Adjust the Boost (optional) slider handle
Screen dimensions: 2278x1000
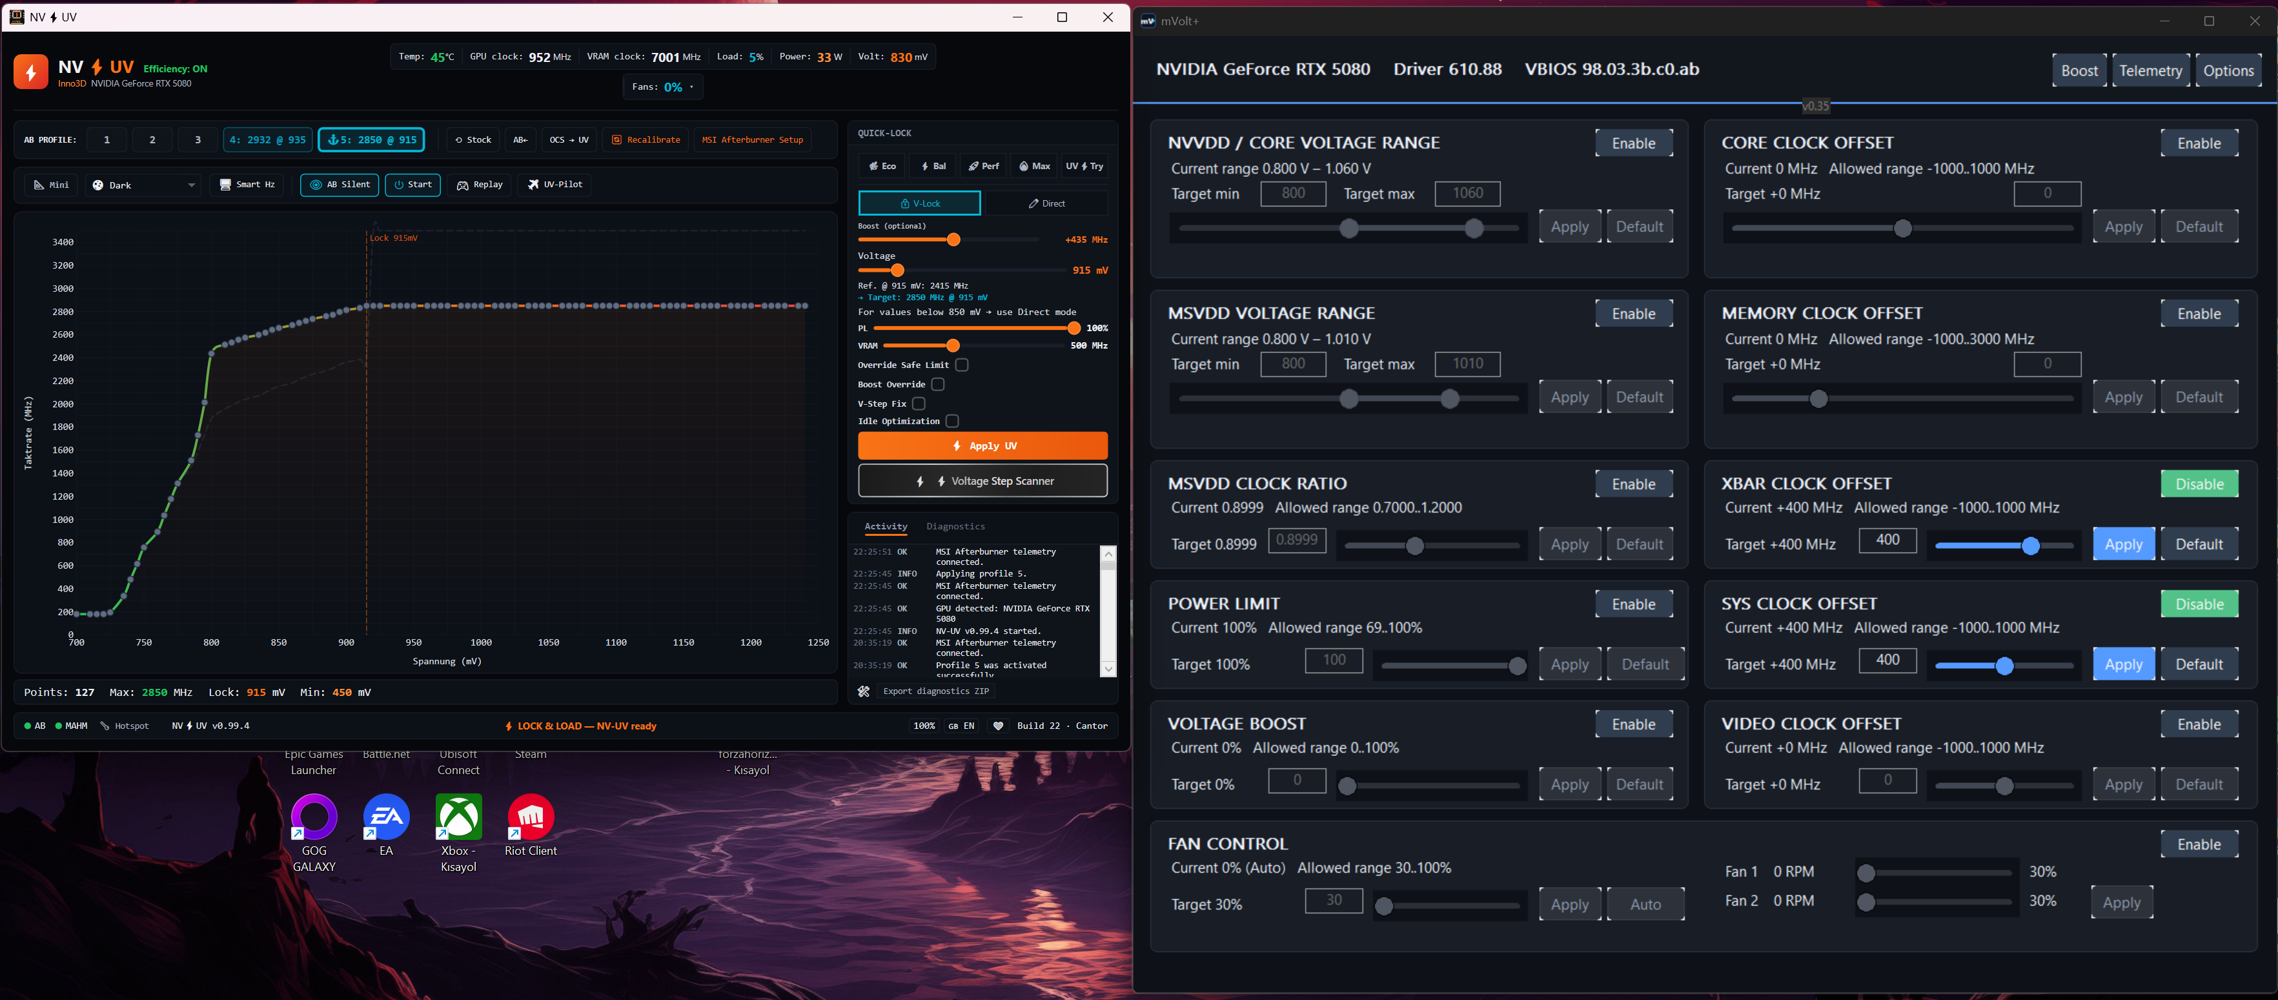953,240
